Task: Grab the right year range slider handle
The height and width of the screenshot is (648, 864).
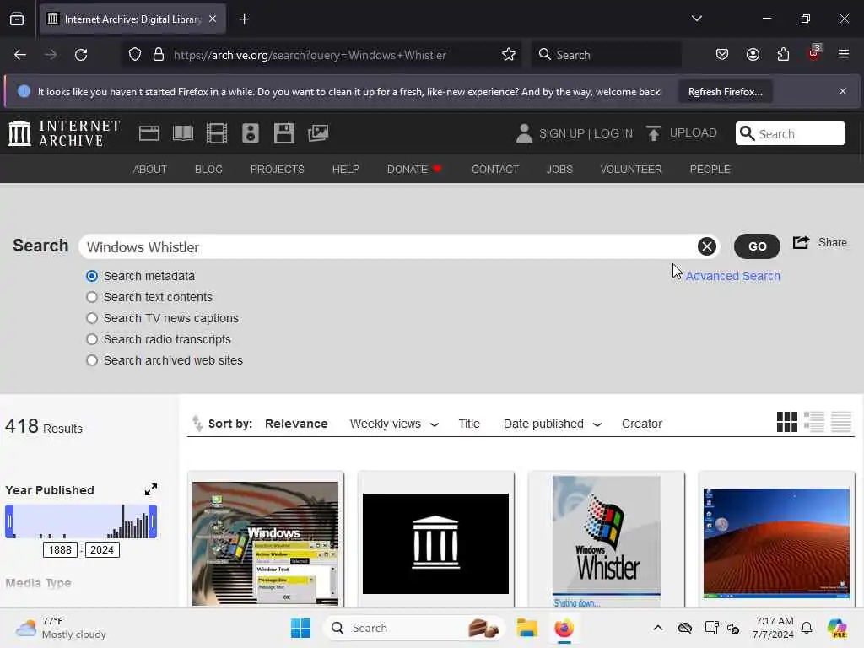Action: [x=154, y=521]
